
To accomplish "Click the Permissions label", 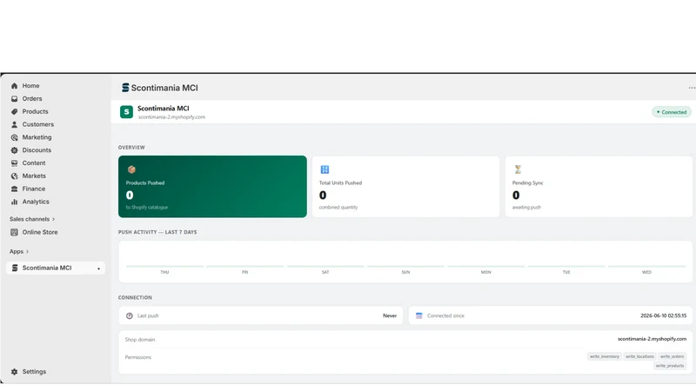I will click(138, 357).
